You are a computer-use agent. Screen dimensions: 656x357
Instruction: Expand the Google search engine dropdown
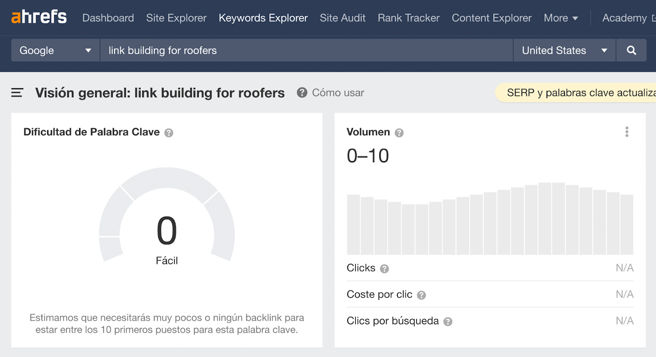pos(55,50)
